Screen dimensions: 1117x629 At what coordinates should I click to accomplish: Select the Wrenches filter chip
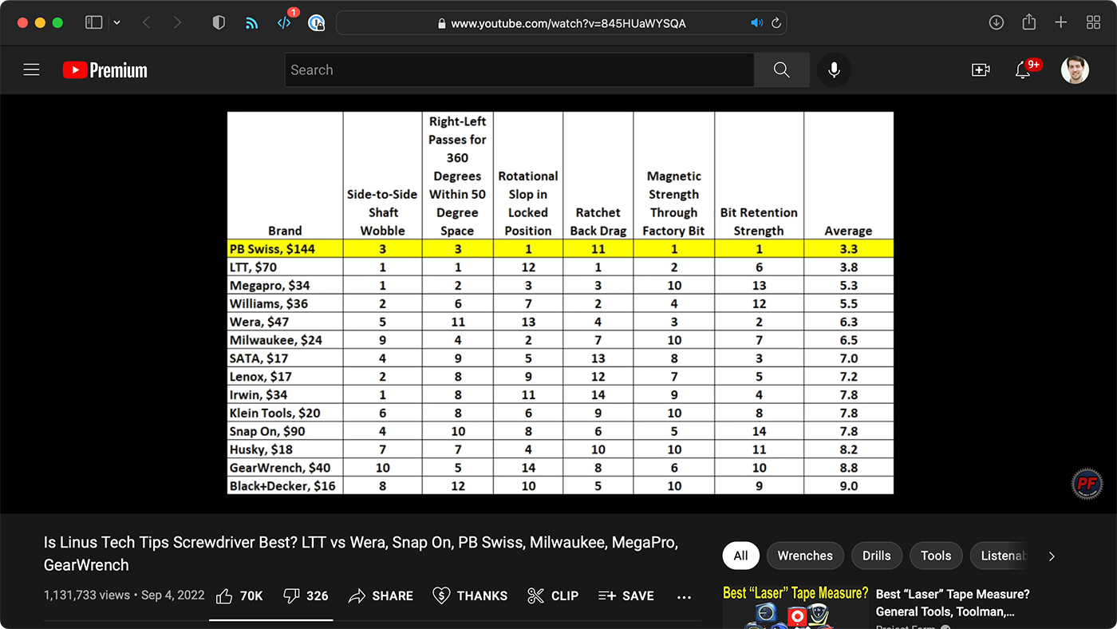pyautogui.click(x=805, y=556)
